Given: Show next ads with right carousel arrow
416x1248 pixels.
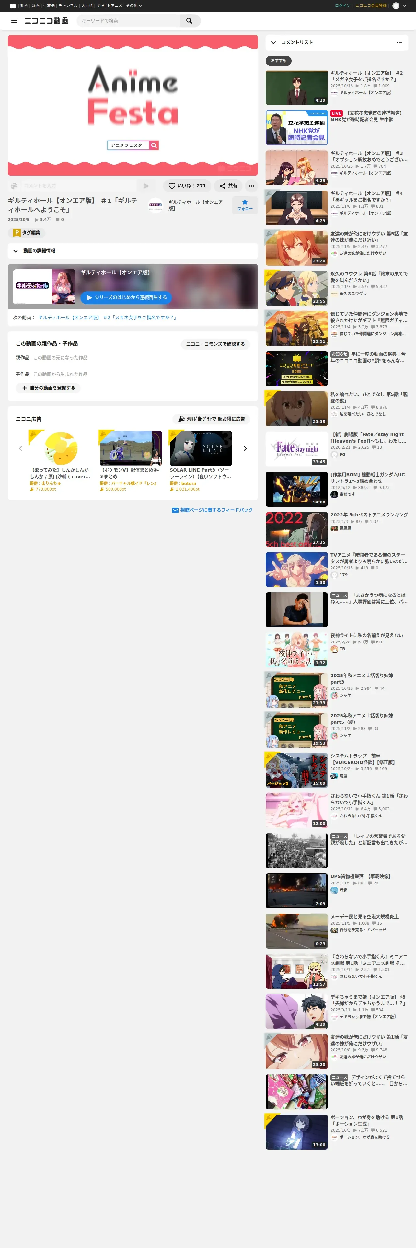Looking at the screenshot, I should [245, 449].
